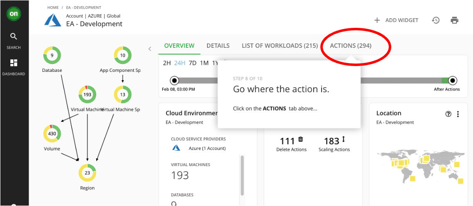Click the HOME breadcrumb link
Viewport: 473px width, 206px height.
(x=53, y=7)
